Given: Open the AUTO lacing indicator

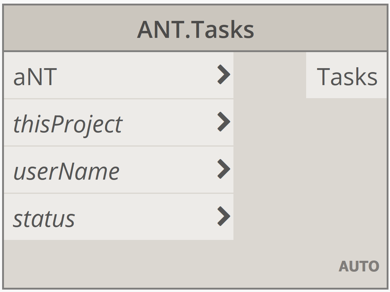Looking at the screenshot, I should 359,267.
